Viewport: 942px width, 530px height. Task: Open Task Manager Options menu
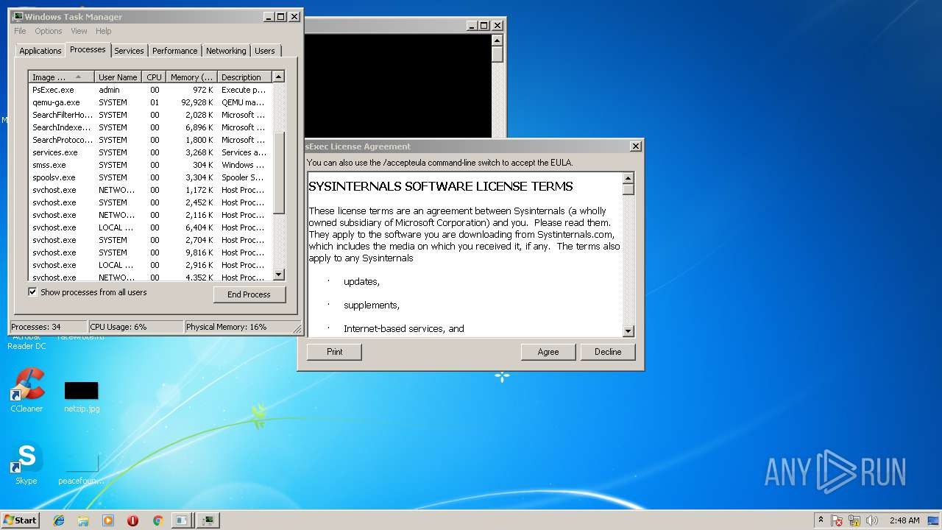click(49, 31)
